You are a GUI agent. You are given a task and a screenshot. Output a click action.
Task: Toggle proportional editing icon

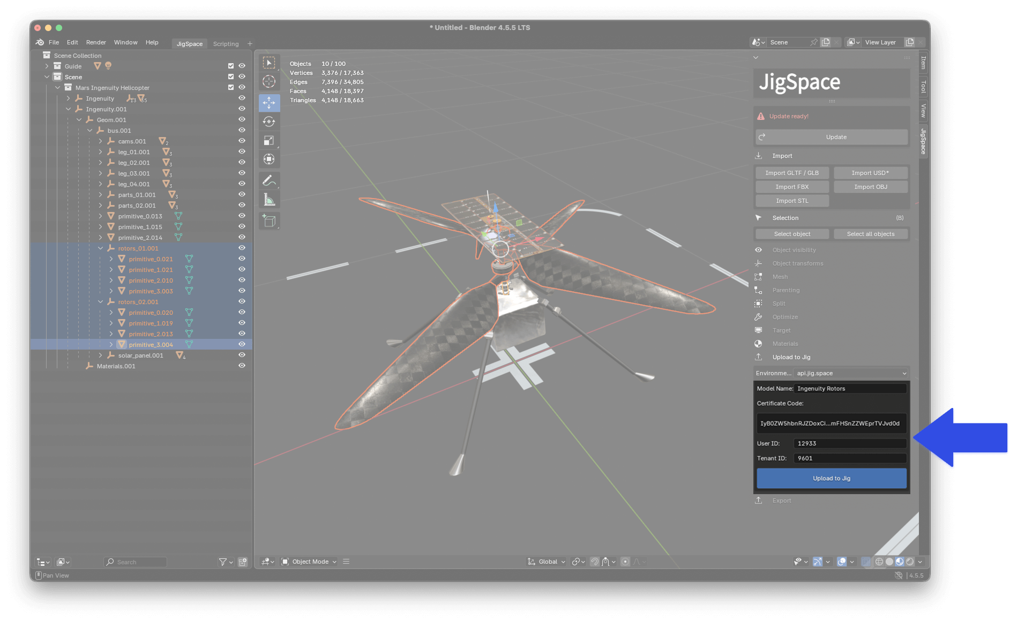[625, 562]
